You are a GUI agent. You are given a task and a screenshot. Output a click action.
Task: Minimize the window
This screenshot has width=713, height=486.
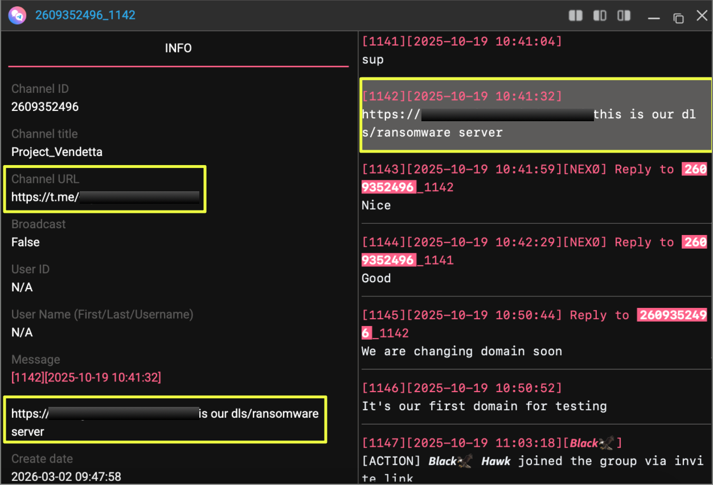[654, 17]
